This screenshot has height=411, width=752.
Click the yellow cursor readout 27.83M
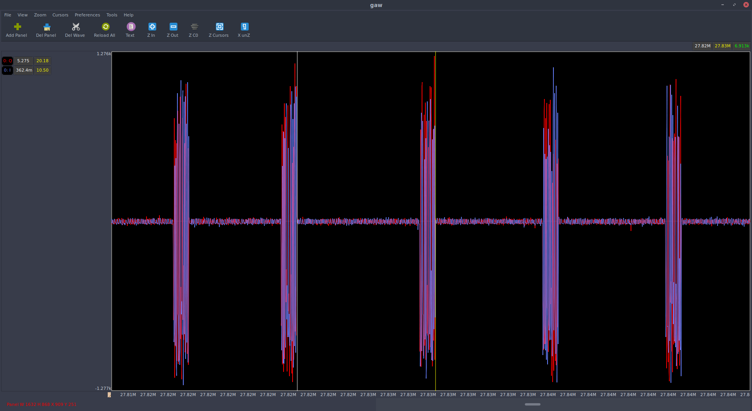pyautogui.click(x=722, y=46)
